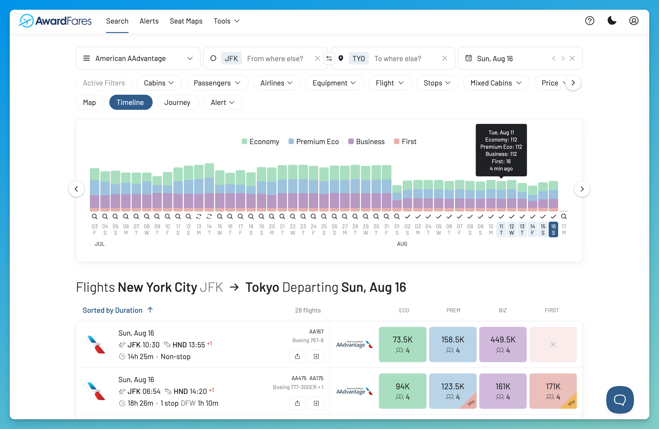Expand the Airlines filter
The height and width of the screenshot is (429, 659).
(277, 83)
